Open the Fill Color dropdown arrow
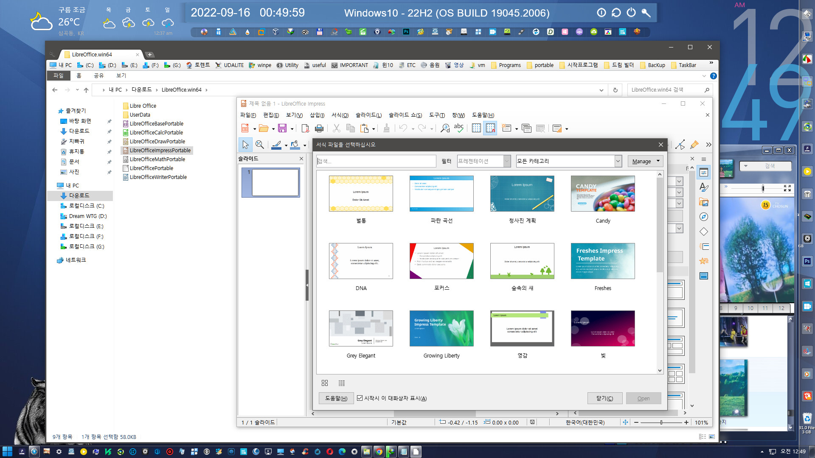This screenshot has height=458, width=815. [305, 145]
